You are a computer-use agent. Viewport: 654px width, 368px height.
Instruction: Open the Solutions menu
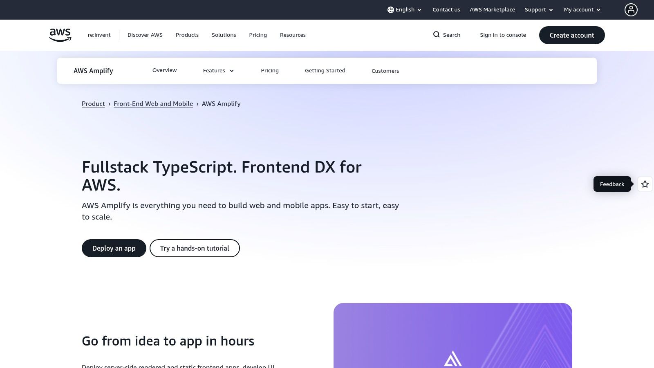(224, 35)
